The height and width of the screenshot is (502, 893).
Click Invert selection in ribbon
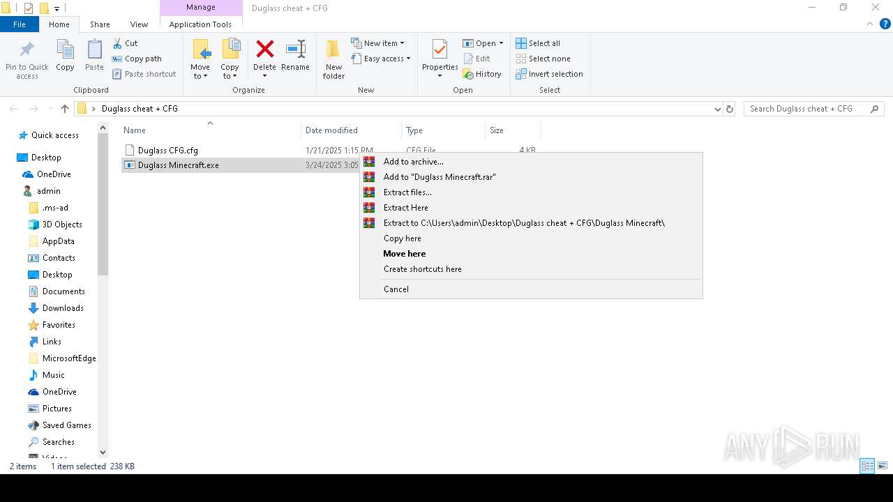549,74
